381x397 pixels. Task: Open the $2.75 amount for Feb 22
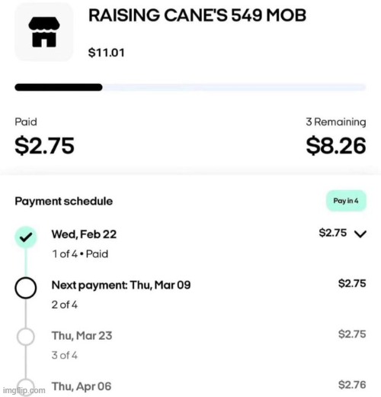coord(333,233)
